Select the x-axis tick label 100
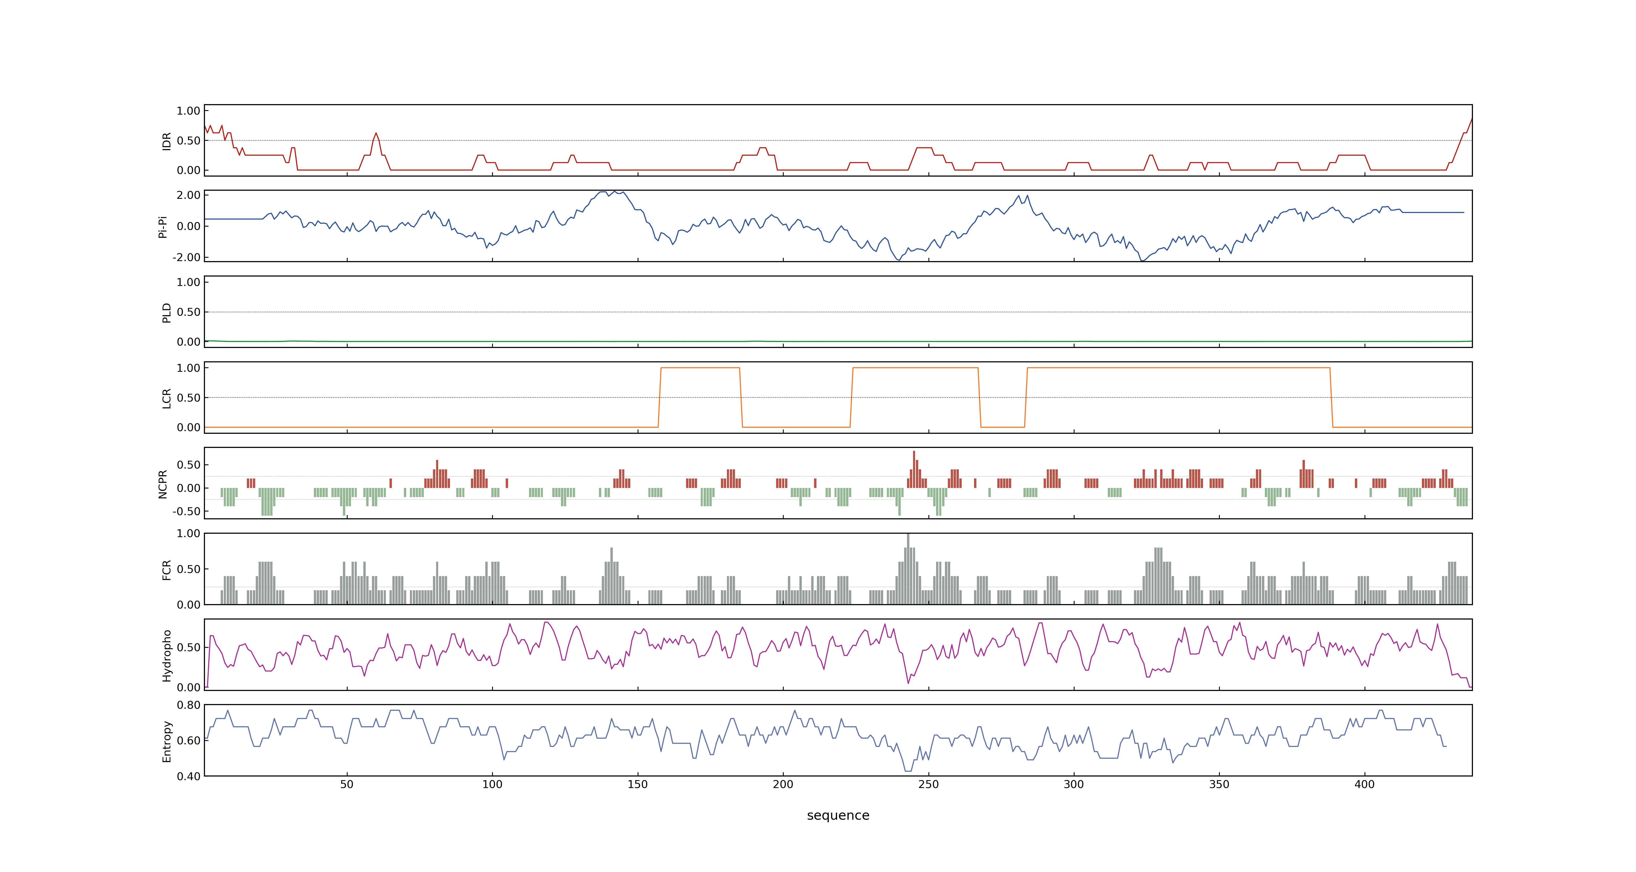The width and height of the screenshot is (1636, 872). (492, 784)
